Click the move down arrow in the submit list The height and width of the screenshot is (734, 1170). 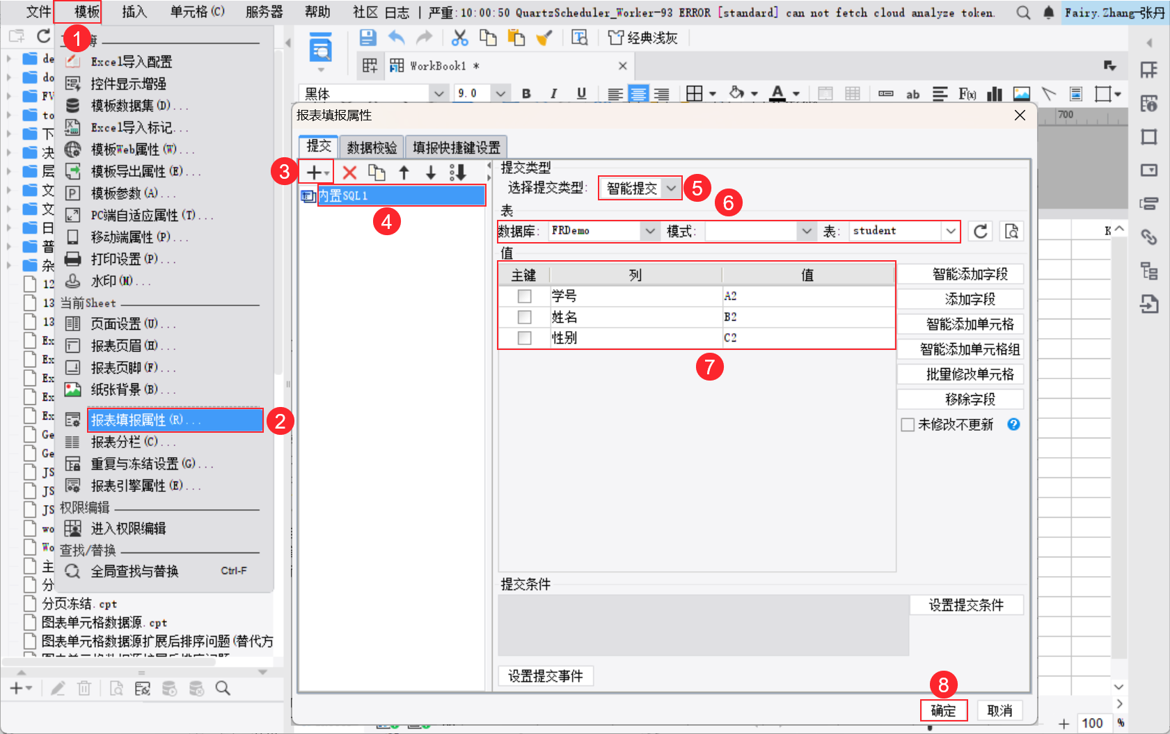click(x=431, y=173)
